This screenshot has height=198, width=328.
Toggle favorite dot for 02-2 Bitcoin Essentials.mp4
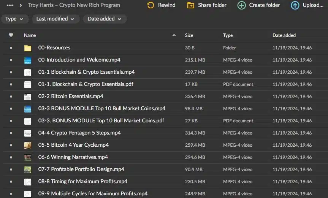point(11,97)
